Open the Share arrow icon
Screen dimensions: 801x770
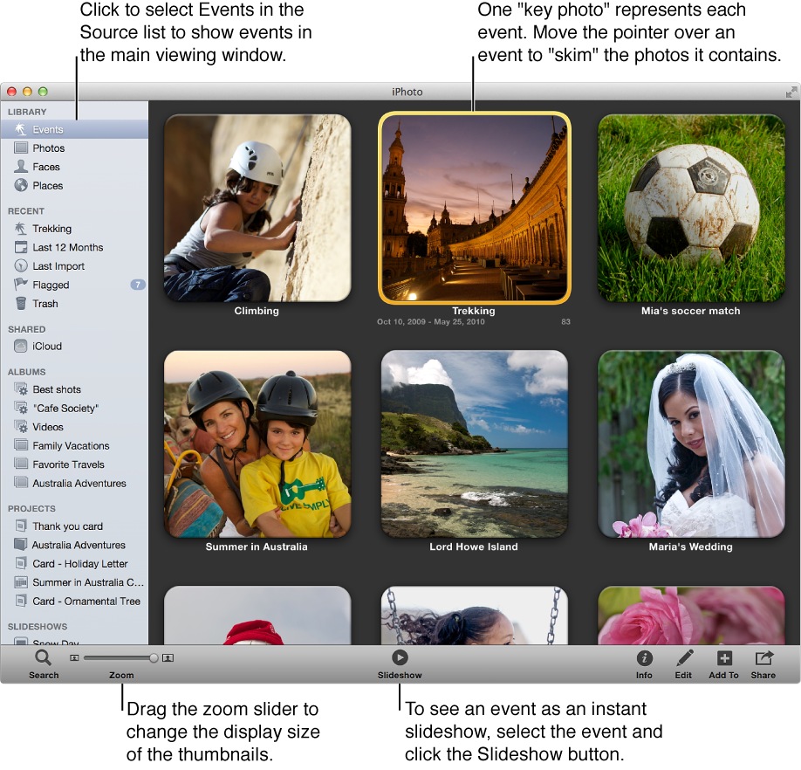pos(763,659)
